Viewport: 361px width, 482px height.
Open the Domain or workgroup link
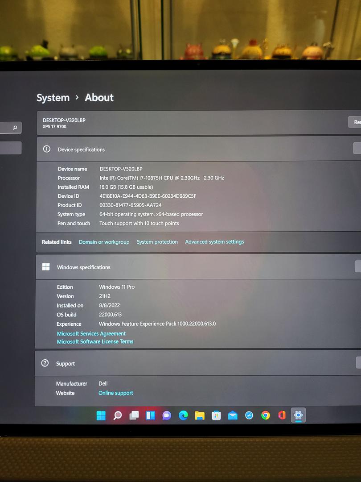tap(104, 242)
